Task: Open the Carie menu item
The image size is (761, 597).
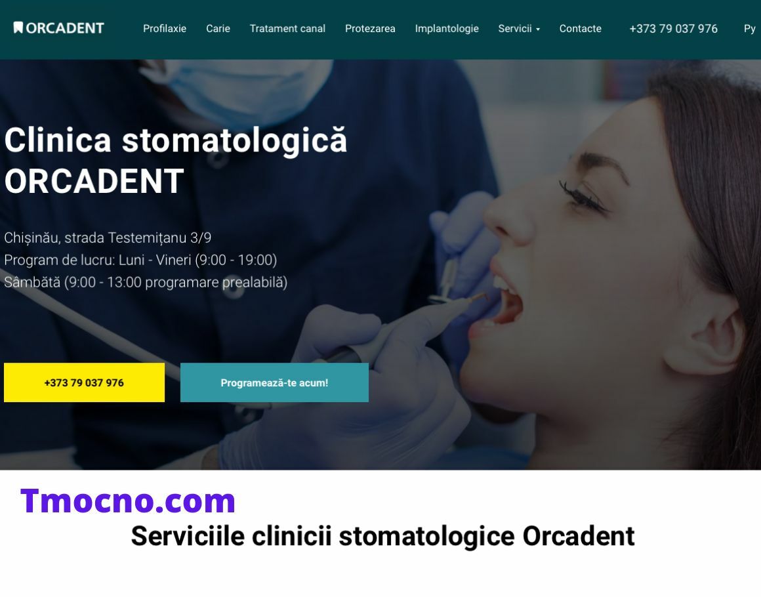Action: [218, 29]
